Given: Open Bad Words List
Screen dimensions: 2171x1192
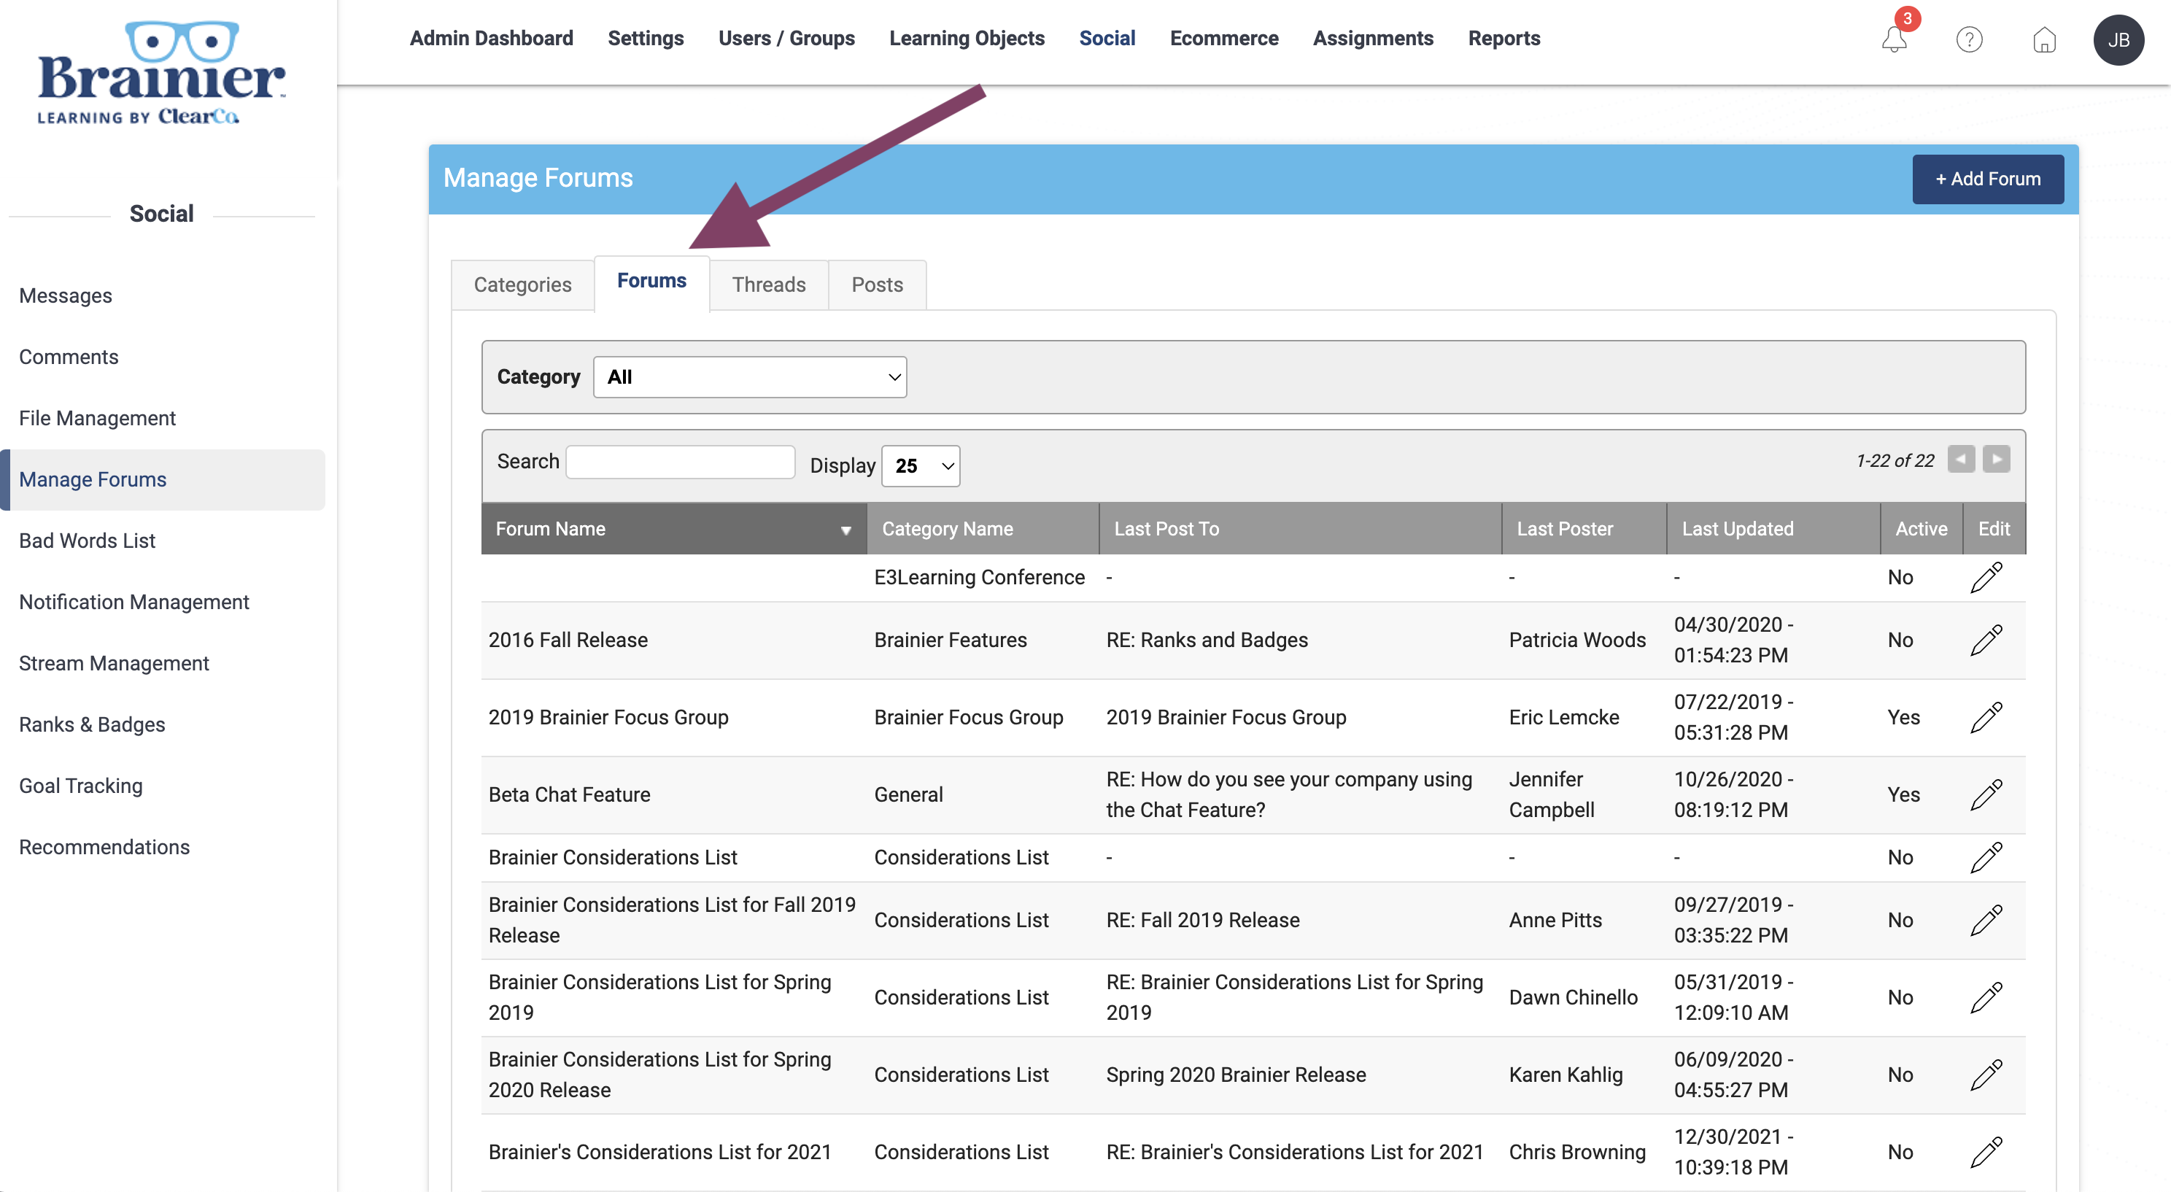Looking at the screenshot, I should tap(88, 541).
